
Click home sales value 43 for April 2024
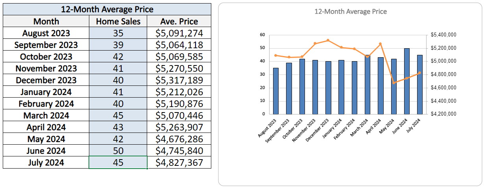118,127
